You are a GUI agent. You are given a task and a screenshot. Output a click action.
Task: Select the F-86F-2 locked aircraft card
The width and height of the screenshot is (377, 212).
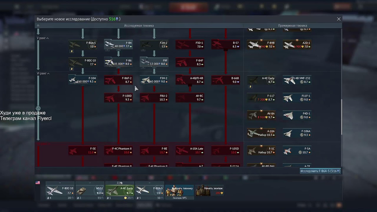[118, 80]
